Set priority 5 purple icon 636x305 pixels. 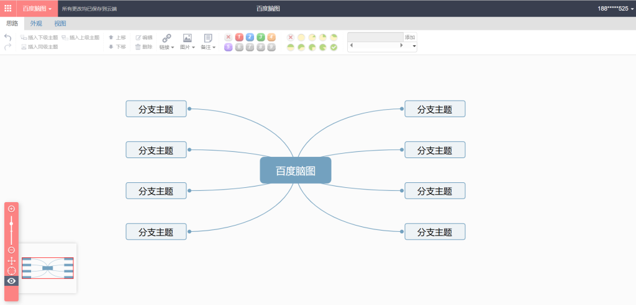(x=229, y=47)
